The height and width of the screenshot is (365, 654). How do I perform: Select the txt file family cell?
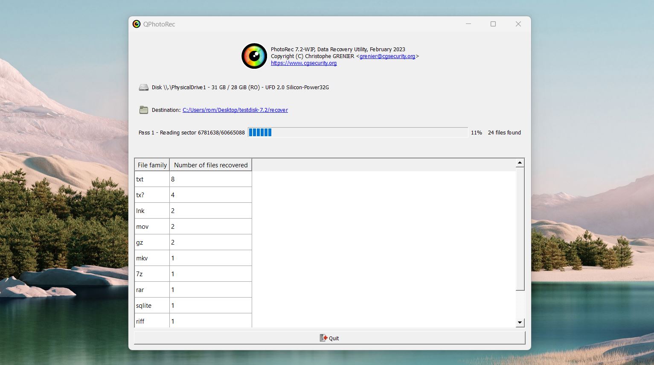(x=152, y=179)
